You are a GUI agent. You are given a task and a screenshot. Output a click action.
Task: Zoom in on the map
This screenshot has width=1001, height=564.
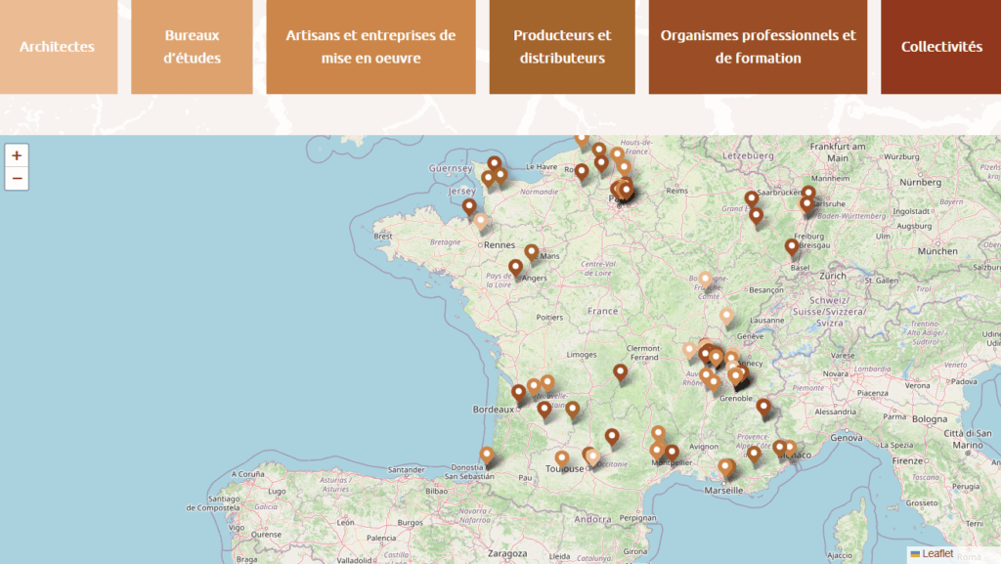click(17, 155)
